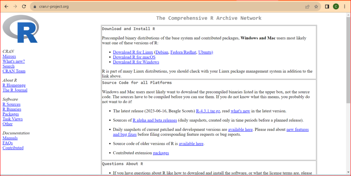Open the browser side panel icon
351x176 pixels.
tap(327, 6)
